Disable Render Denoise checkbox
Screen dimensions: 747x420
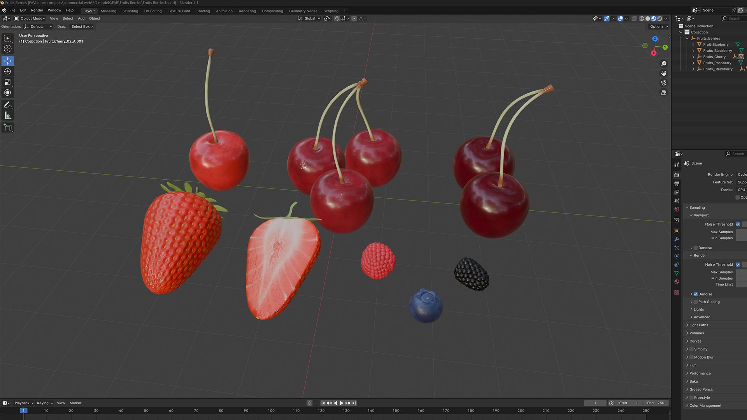point(696,294)
